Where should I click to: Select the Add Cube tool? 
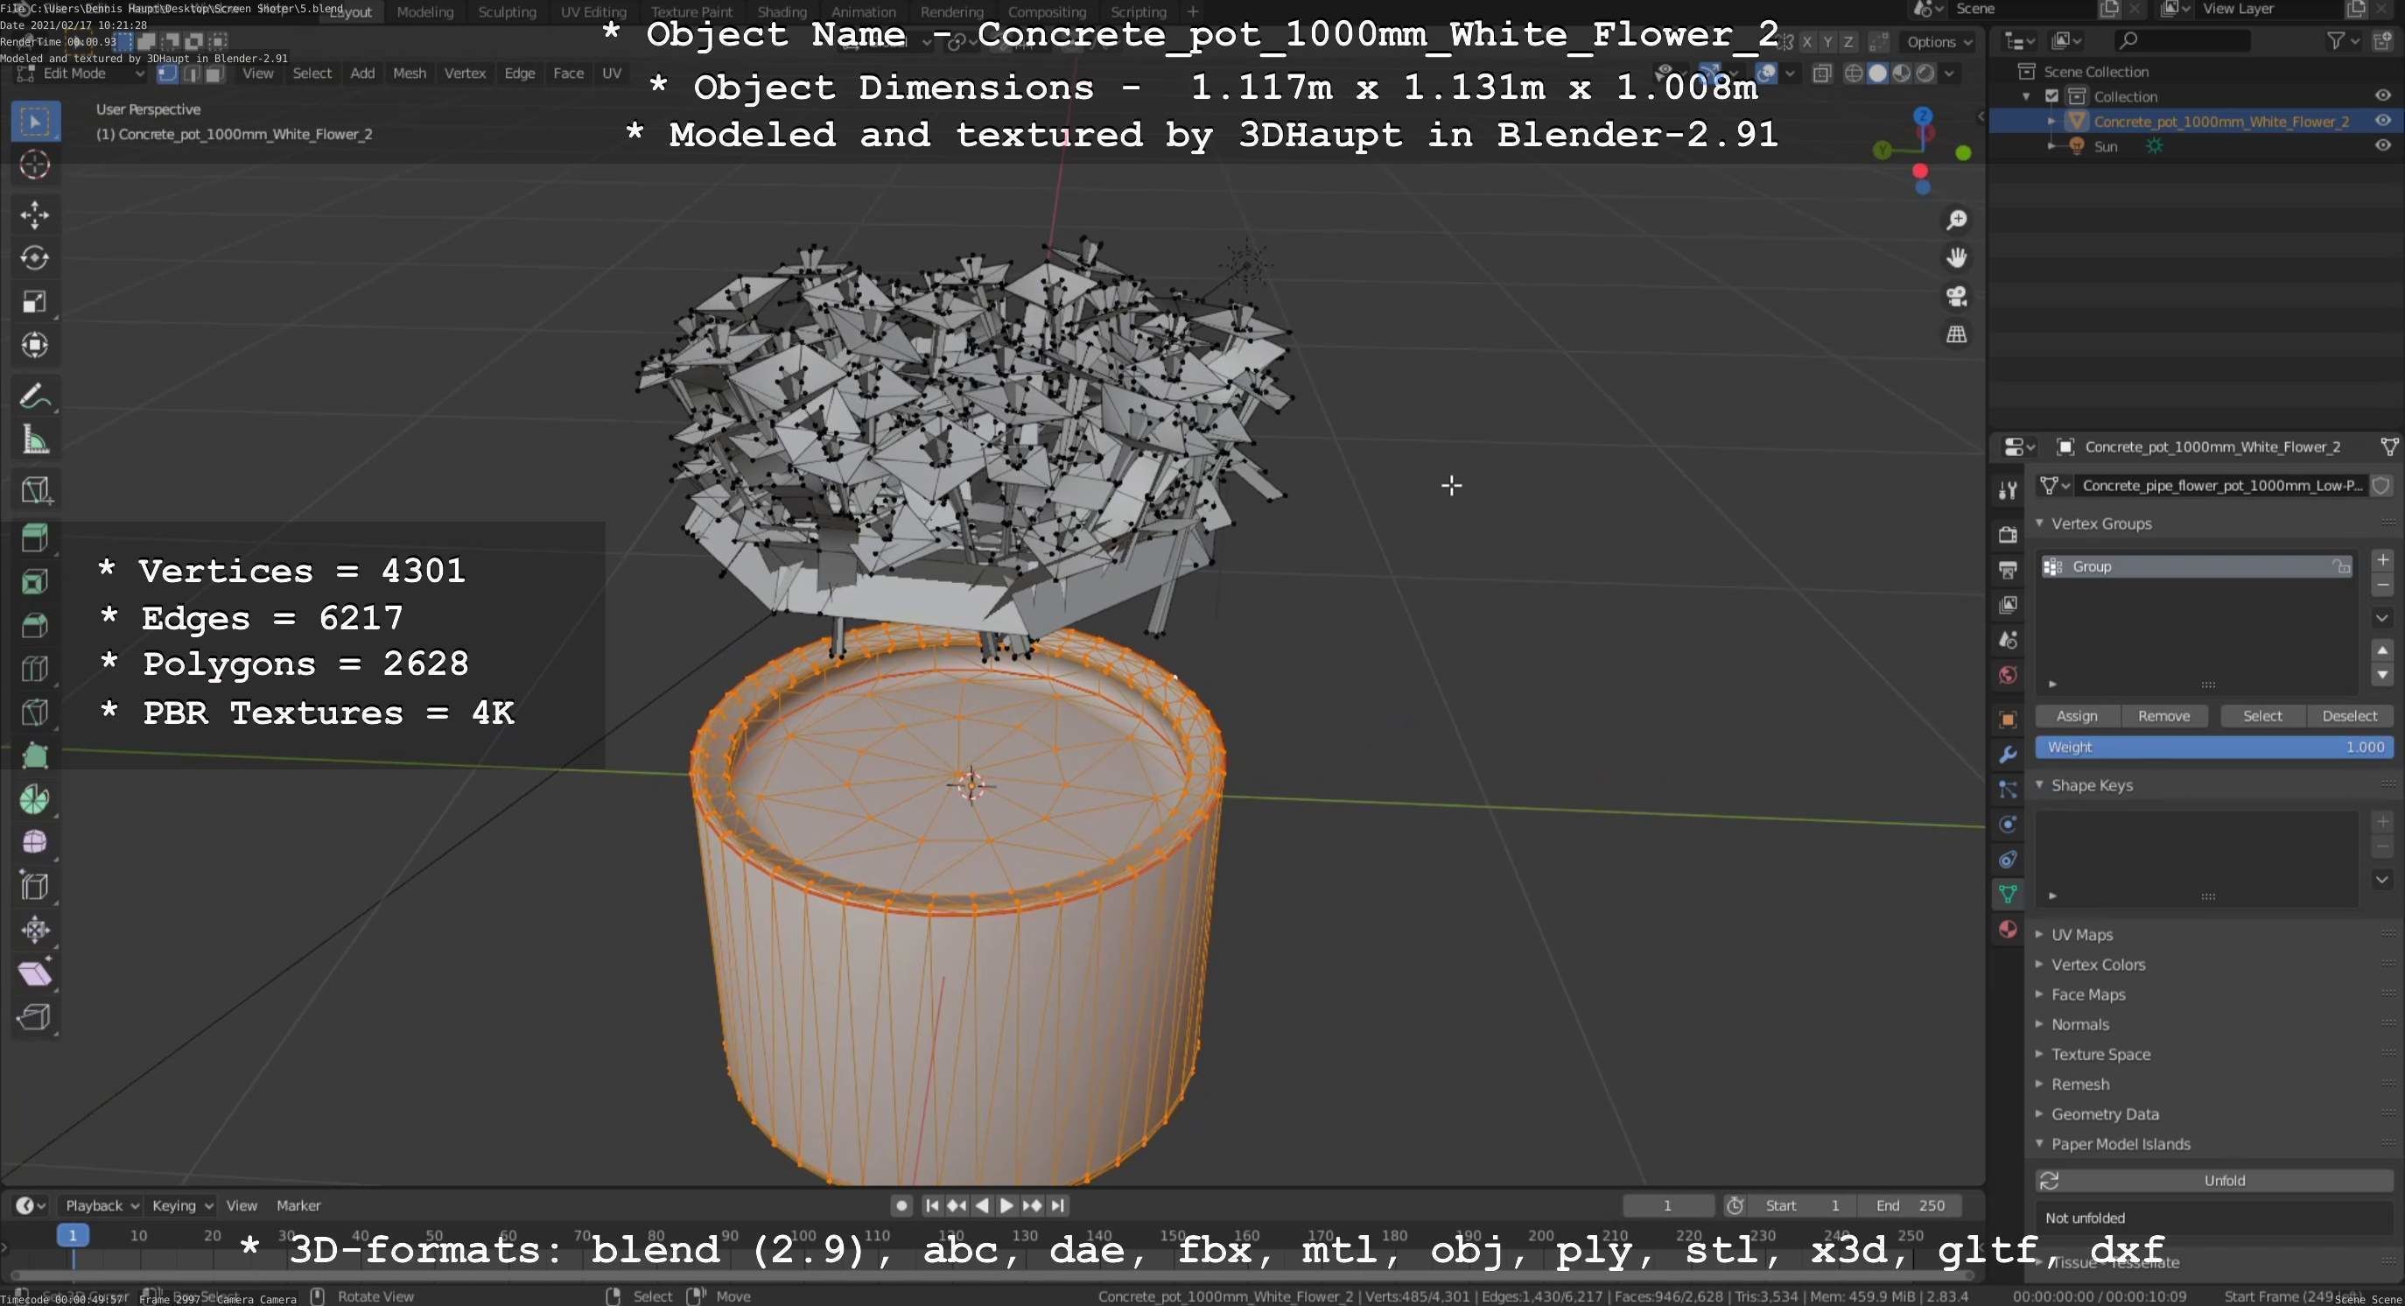click(36, 490)
